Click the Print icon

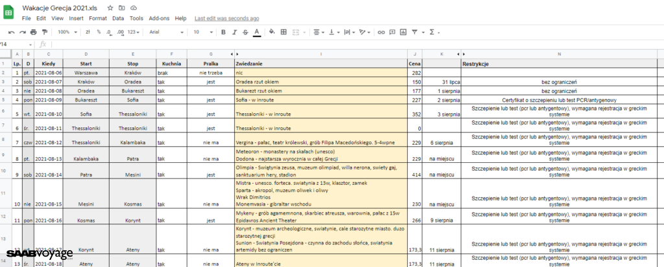(x=32, y=32)
